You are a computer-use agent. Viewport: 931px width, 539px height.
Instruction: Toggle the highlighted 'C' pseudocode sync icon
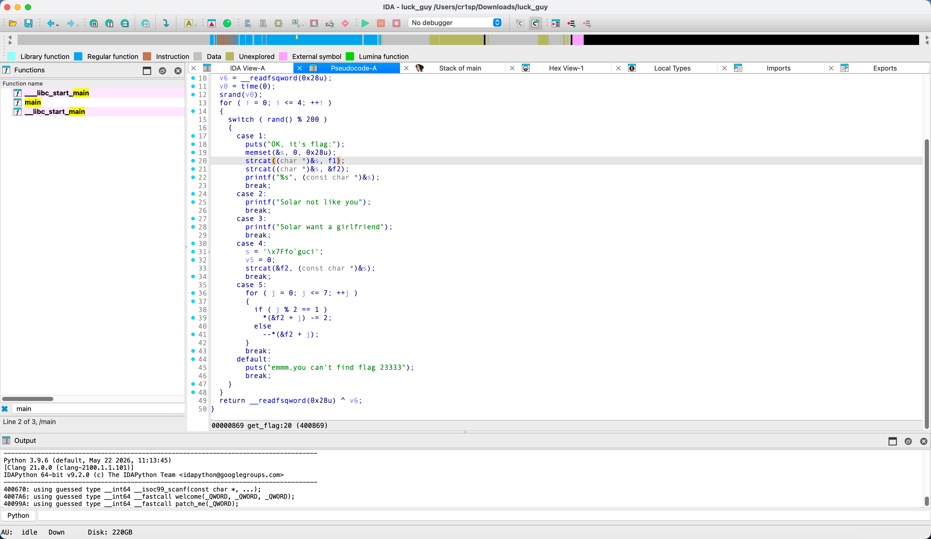pos(535,23)
